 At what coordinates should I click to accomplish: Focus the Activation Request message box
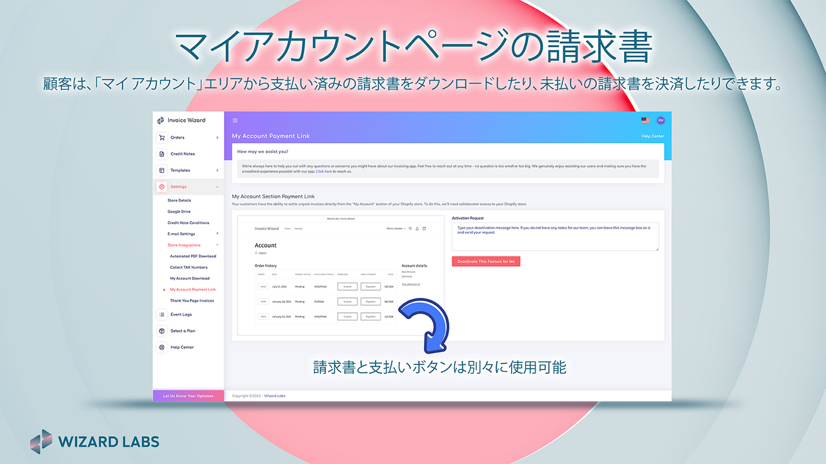point(555,237)
